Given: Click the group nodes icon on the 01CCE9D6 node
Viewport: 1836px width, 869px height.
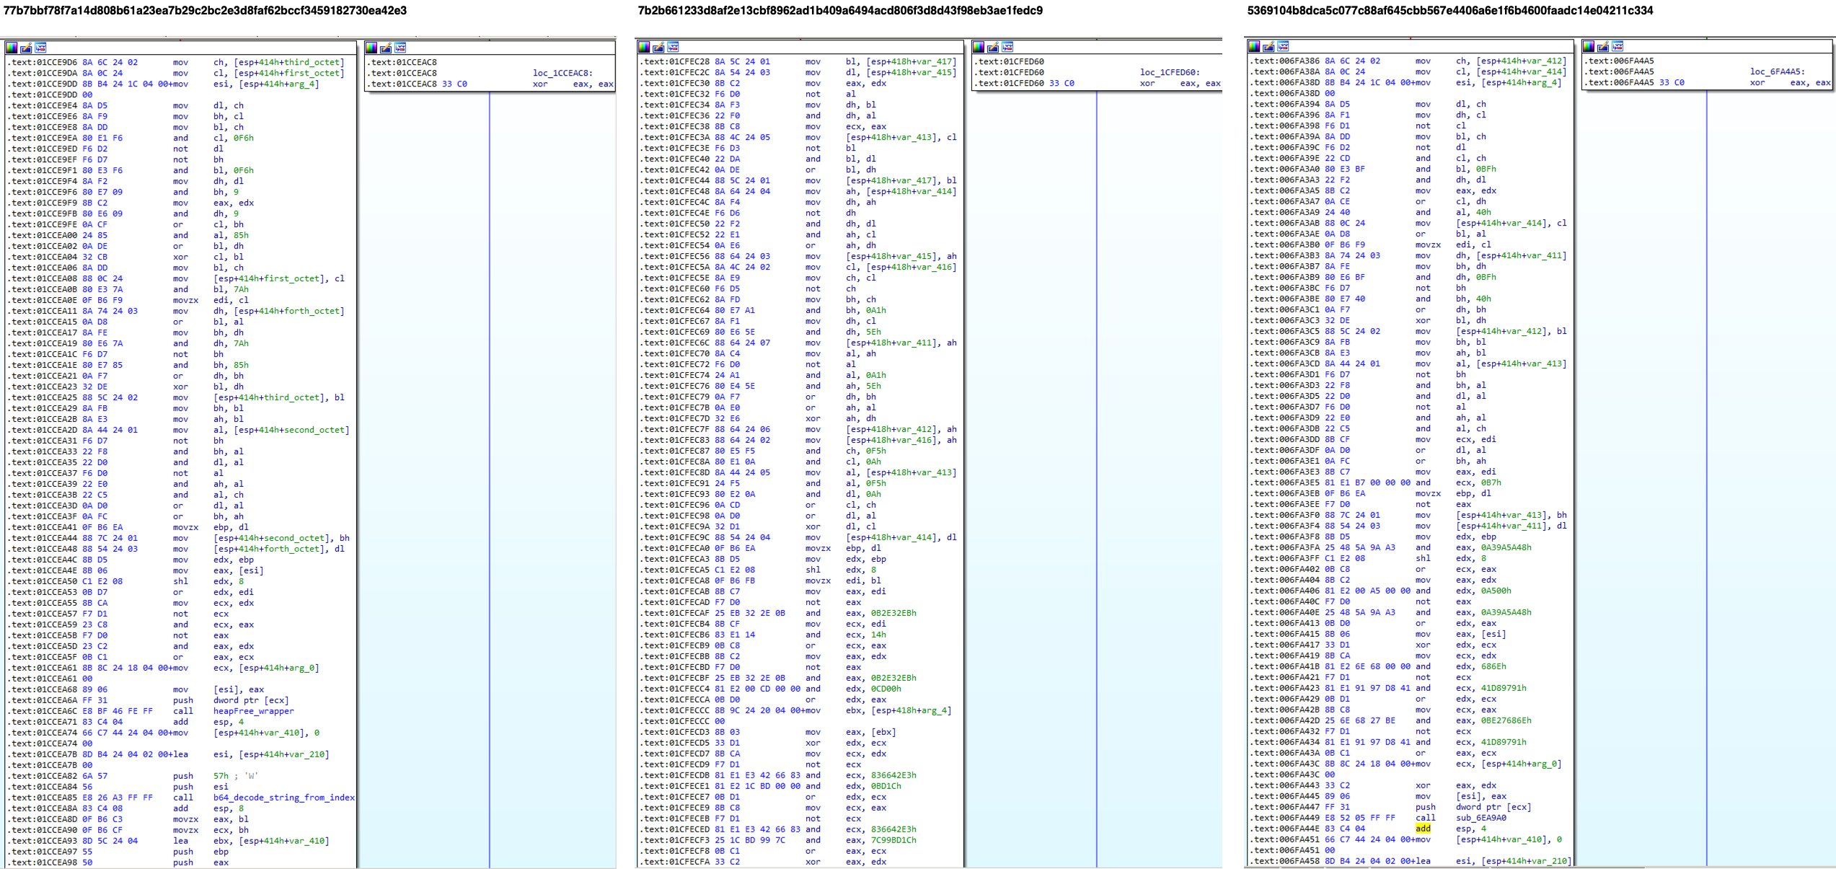Looking at the screenshot, I should [40, 48].
